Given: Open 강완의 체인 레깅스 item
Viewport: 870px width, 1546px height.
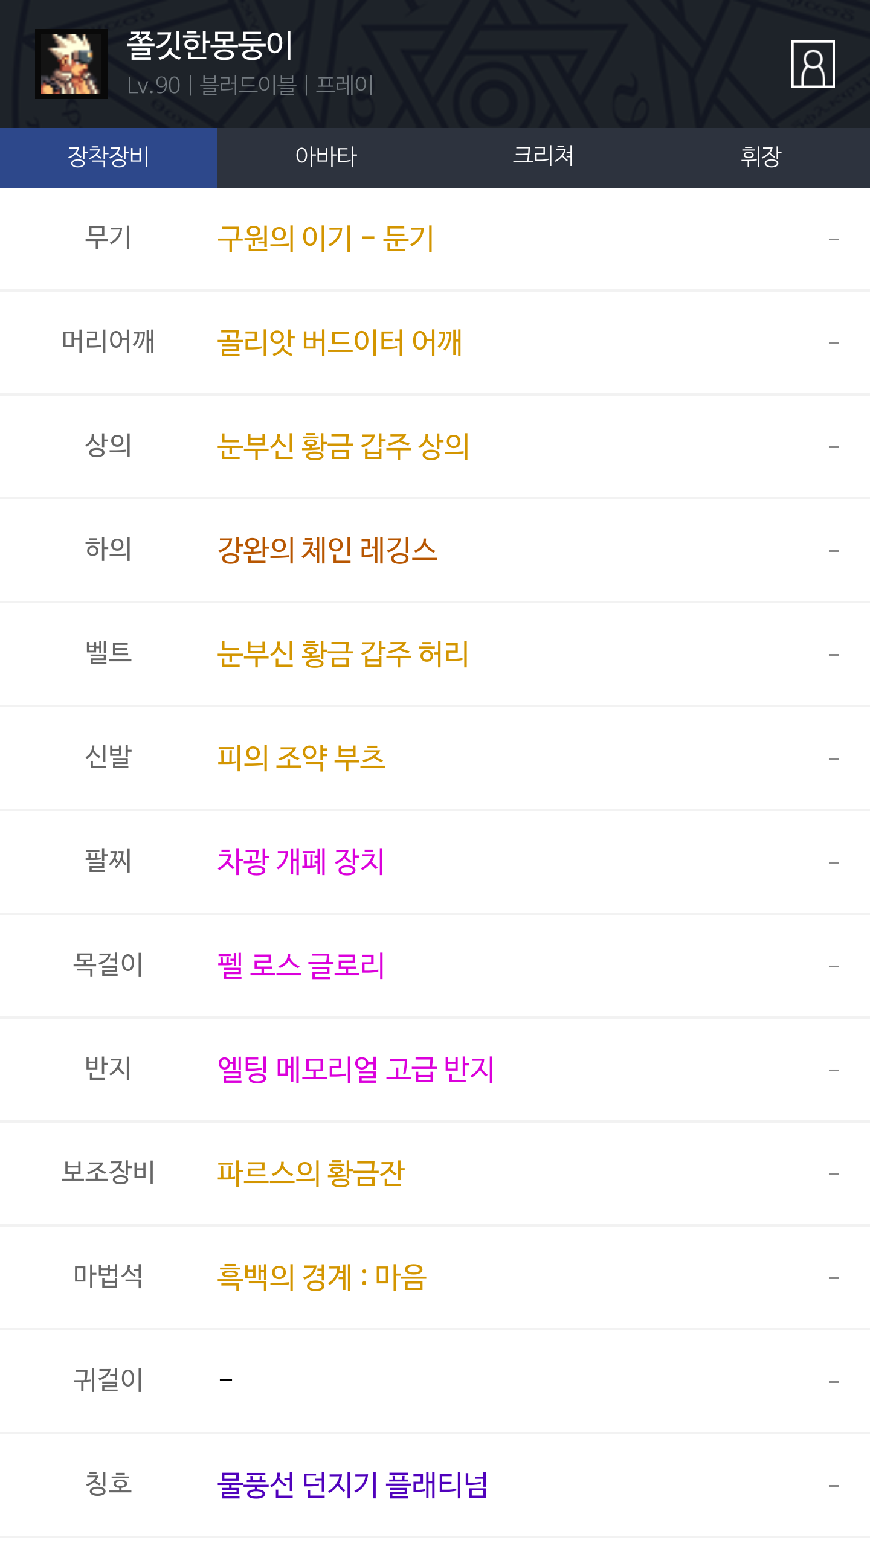Looking at the screenshot, I should pyautogui.click(x=327, y=550).
